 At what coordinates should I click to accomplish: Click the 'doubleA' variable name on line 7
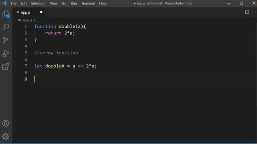[x=55, y=66]
